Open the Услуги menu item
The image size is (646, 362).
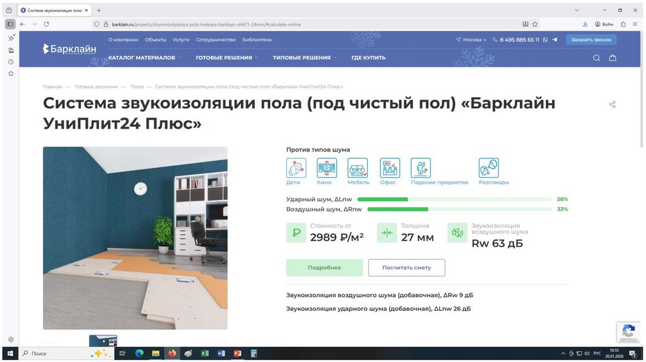[x=181, y=40]
